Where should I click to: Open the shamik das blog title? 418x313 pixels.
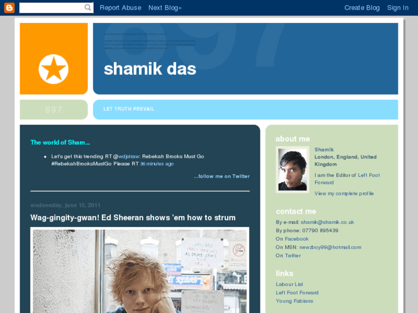coord(150,69)
